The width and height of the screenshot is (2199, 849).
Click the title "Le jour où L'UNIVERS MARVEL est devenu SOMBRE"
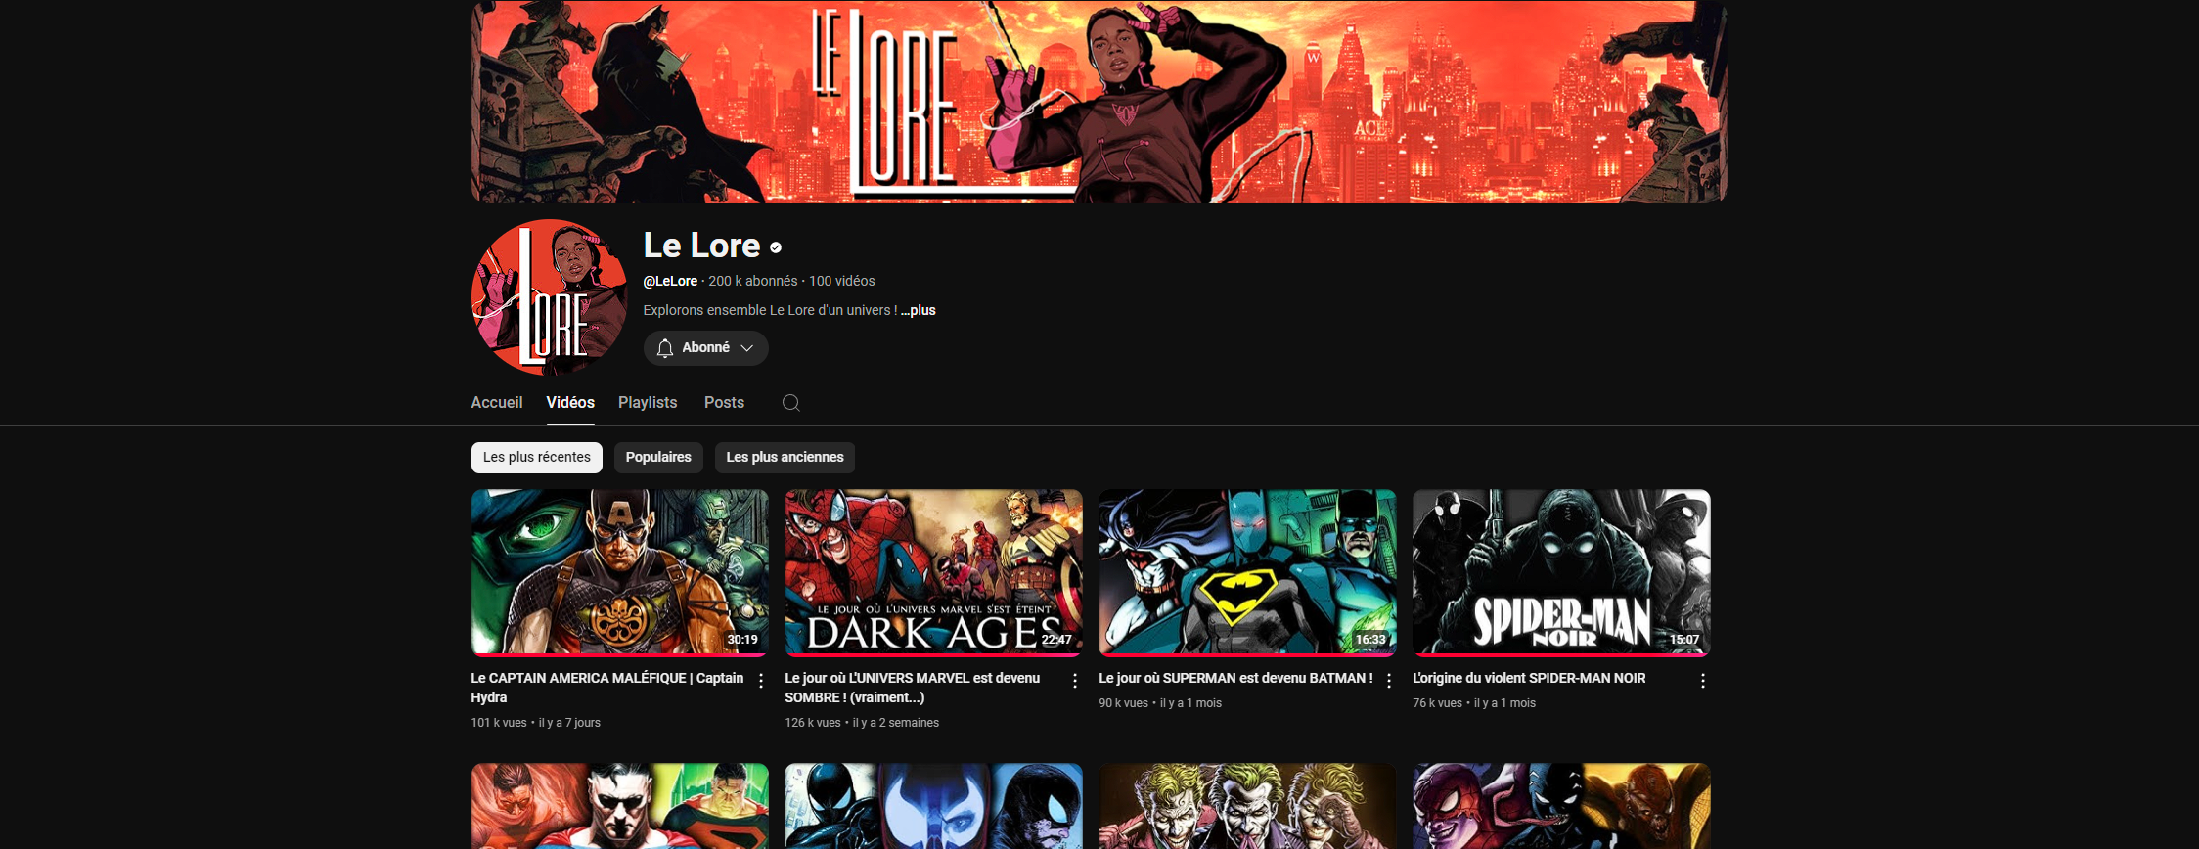tap(913, 688)
